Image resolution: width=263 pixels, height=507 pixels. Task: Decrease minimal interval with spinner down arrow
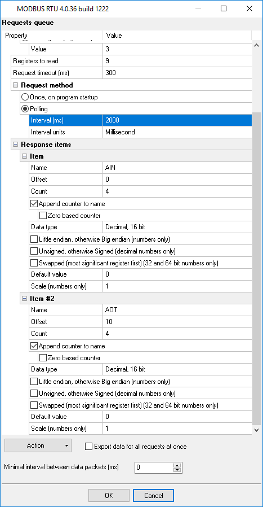(177, 470)
